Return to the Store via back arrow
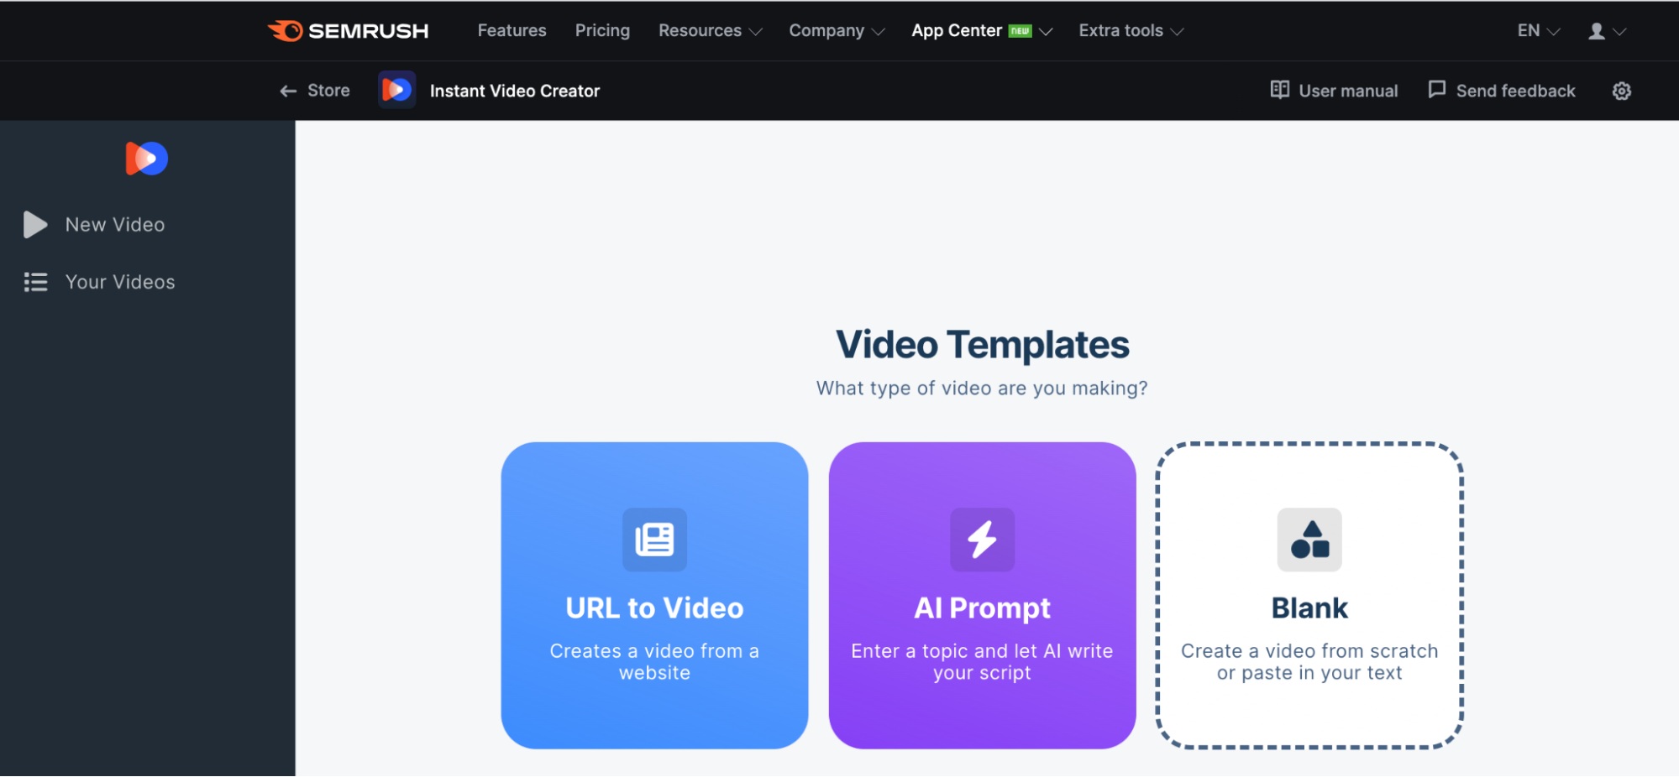This screenshot has height=777, width=1679. pos(314,90)
